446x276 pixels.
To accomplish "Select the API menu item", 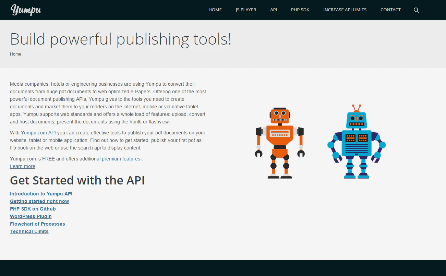I will 274,10.
